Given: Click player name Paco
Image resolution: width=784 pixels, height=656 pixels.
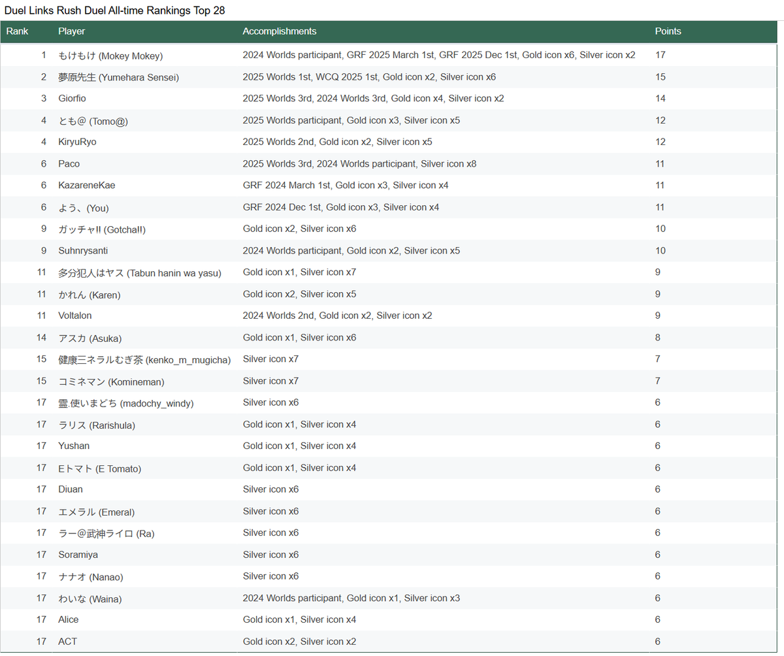Looking at the screenshot, I should tap(69, 164).
